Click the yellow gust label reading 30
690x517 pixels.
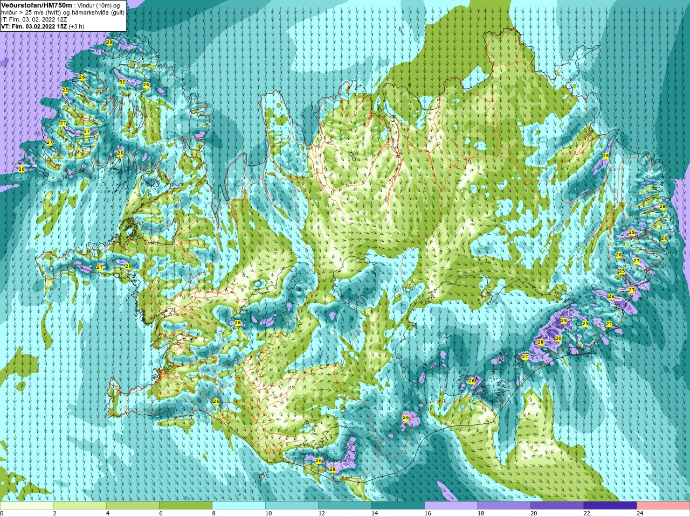[558, 339]
